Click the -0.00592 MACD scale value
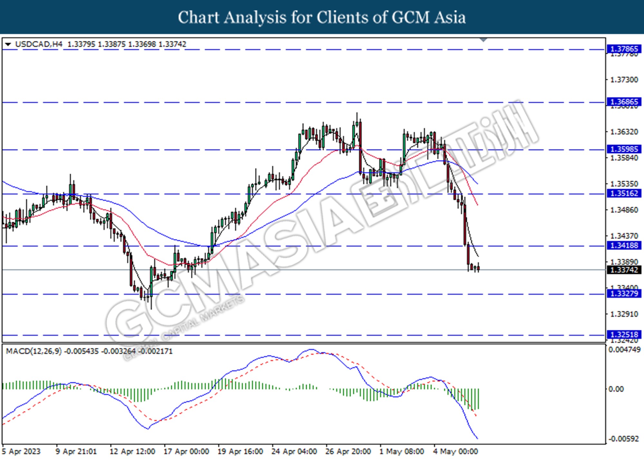644x460 pixels. coord(623,439)
